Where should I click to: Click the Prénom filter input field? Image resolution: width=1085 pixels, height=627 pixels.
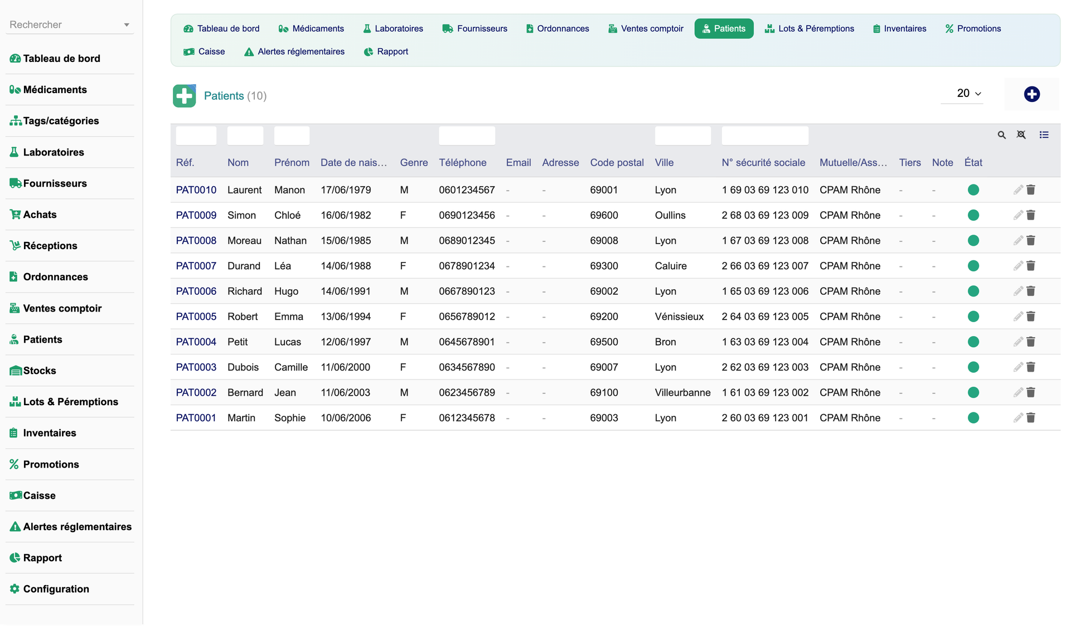coord(292,135)
